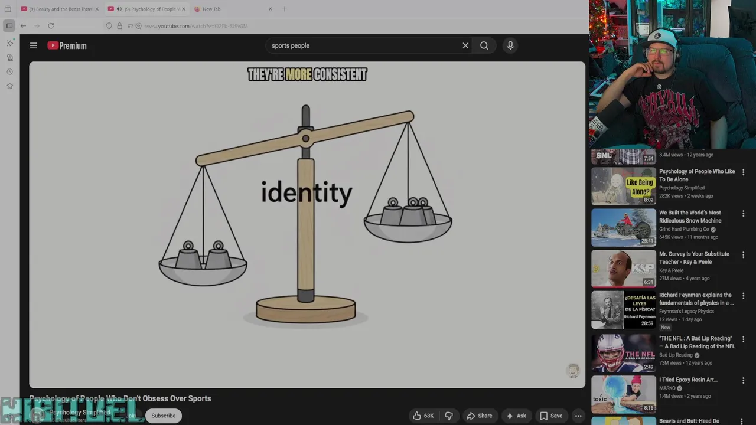Open menu for Mr. Garvey video
Screen dimensions: 756x425
coord(744,255)
